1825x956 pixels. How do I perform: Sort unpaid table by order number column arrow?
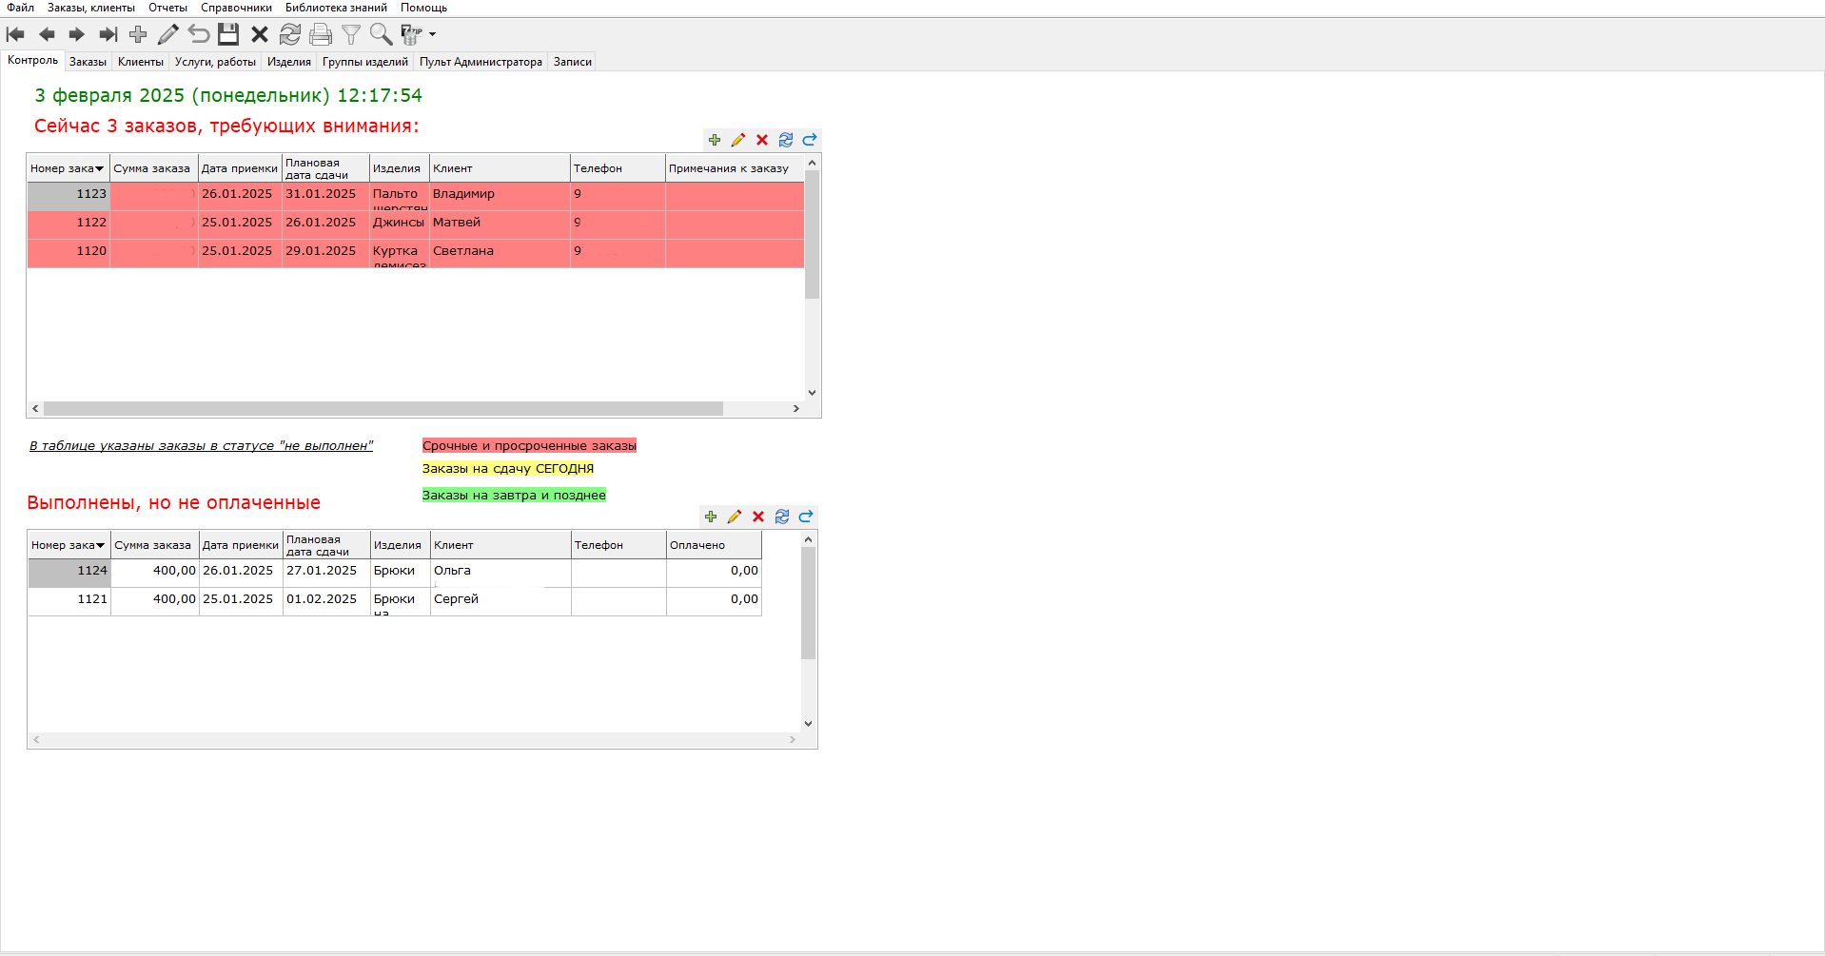coord(100,546)
